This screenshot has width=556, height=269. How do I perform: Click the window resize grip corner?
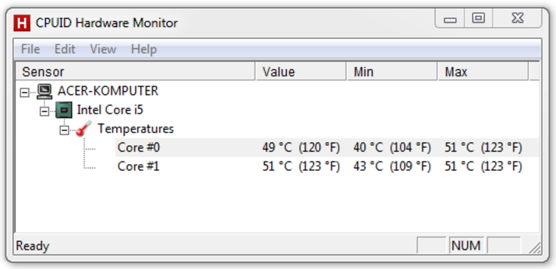click(x=534, y=247)
